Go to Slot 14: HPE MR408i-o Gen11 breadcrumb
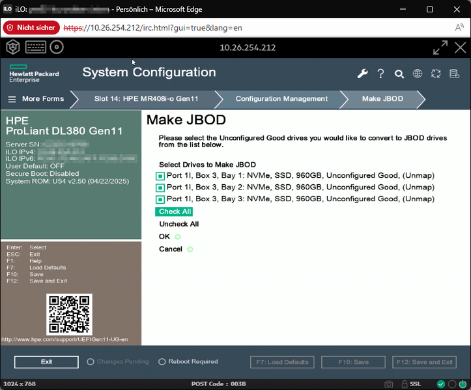 click(x=147, y=99)
